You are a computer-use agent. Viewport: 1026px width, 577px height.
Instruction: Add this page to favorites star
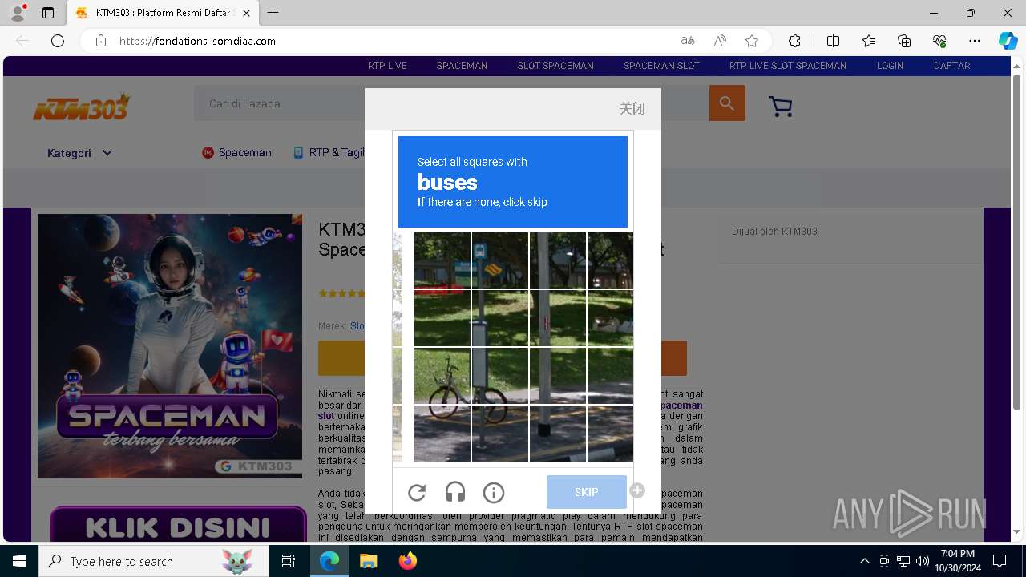pyautogui.click(x=752, y=41)
